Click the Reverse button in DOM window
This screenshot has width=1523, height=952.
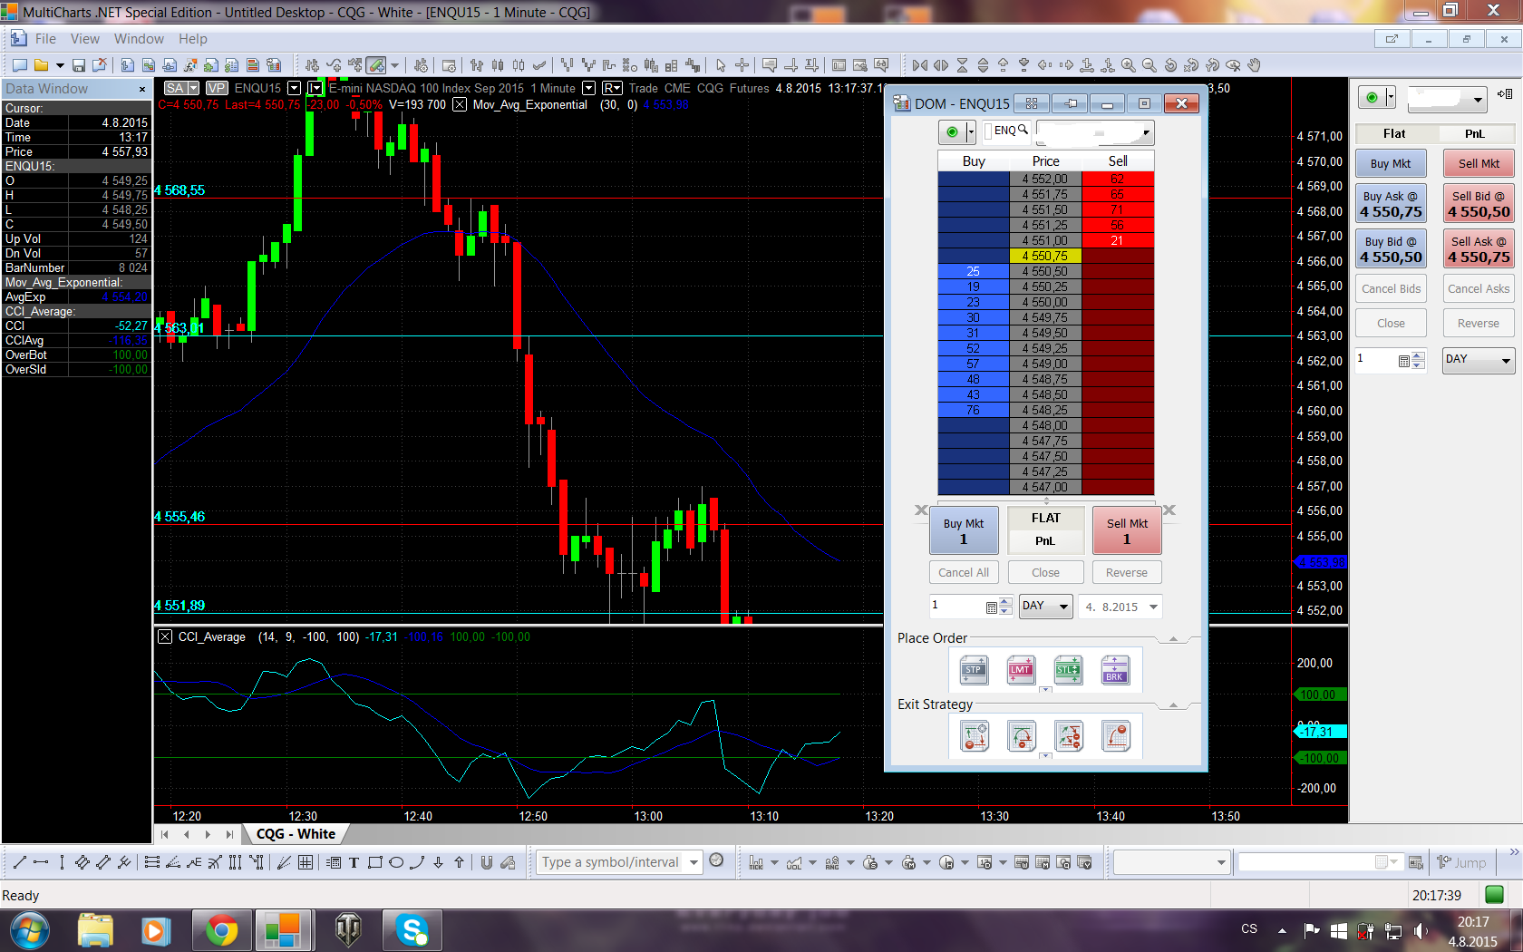pos(1126,573)
